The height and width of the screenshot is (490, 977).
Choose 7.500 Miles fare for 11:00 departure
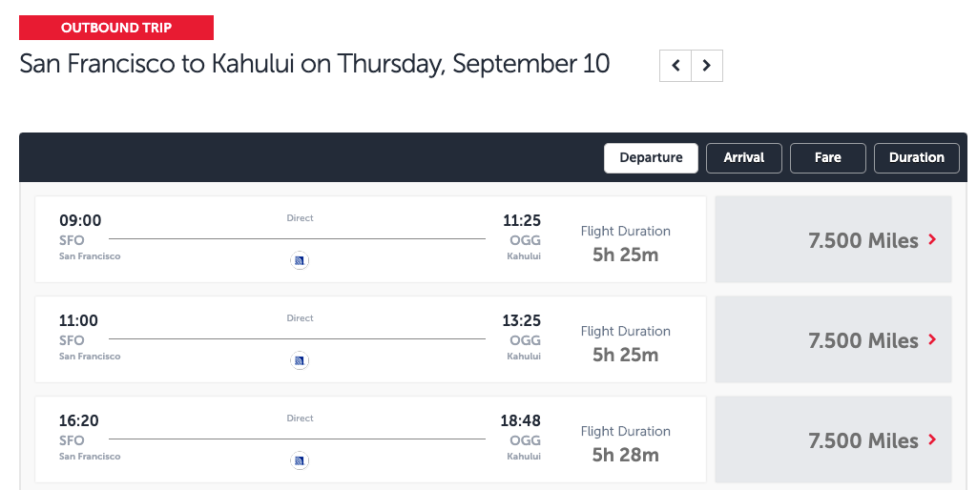coord(833,340)
